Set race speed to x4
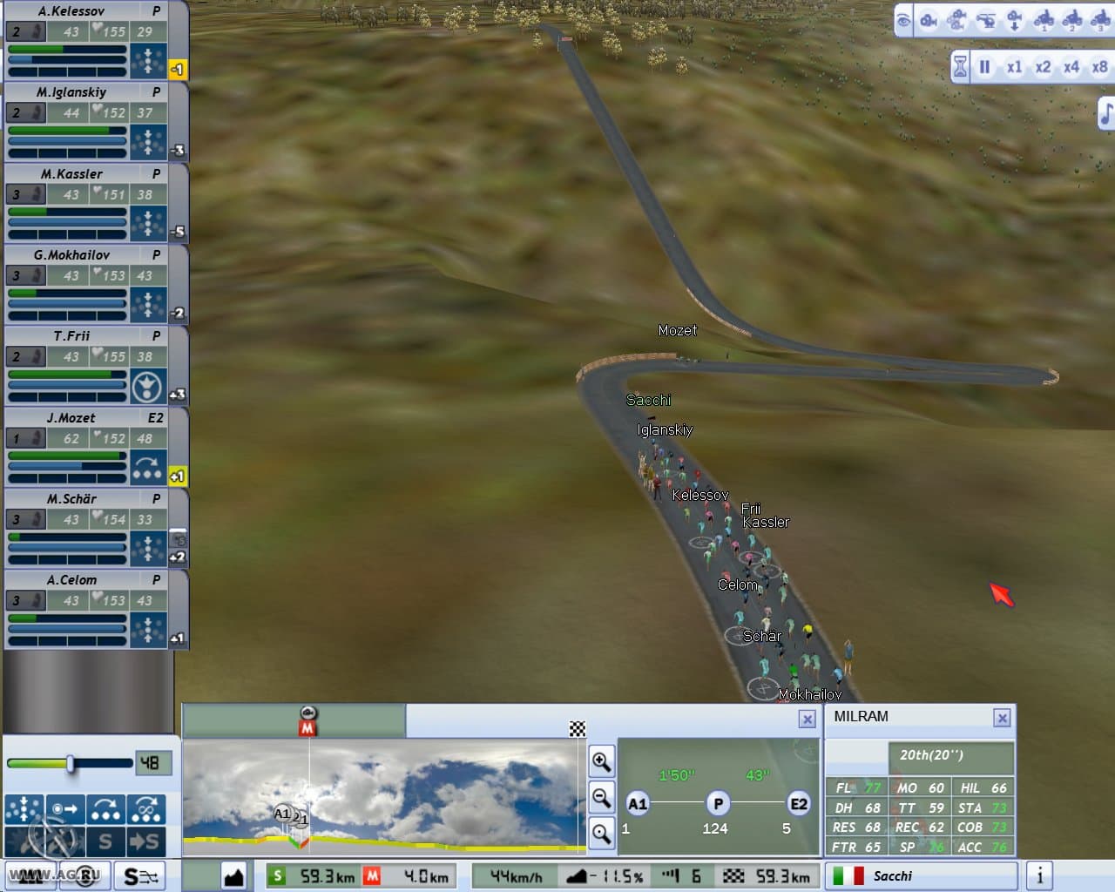Viewport: 1115px width, 892px height. click(x=1071, y=66)
